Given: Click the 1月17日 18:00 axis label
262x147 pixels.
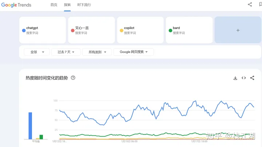Looking at the screenshot, I should coord(199,141).
